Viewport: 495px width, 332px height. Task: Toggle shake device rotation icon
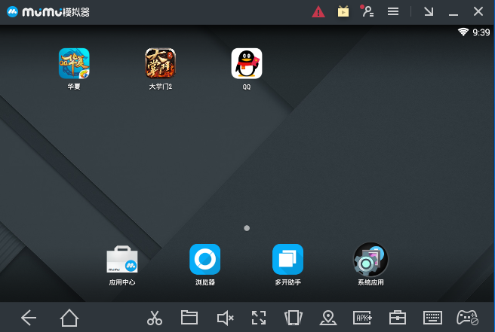[293, 318]
